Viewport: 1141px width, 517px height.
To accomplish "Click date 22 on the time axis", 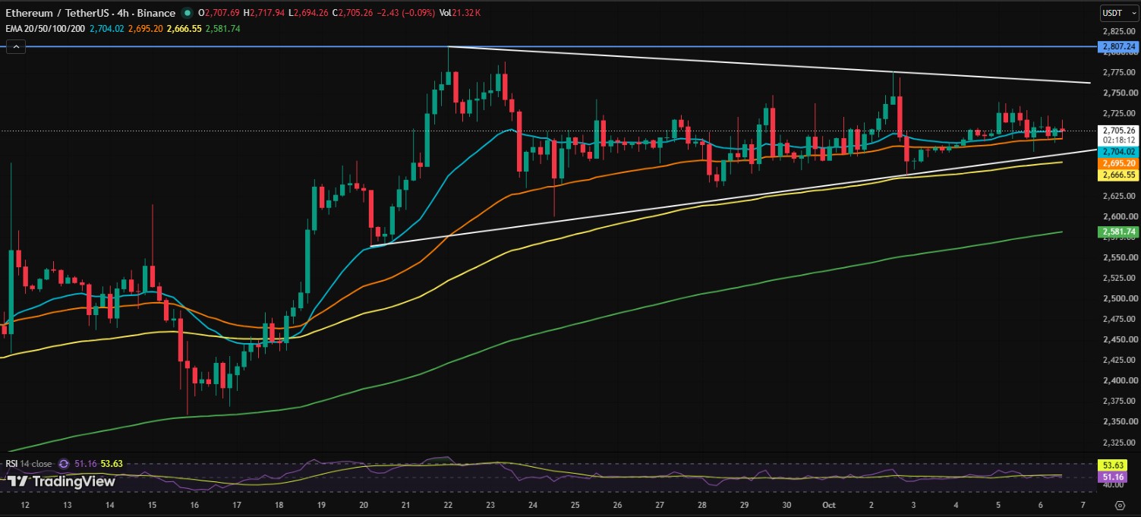I will click(448, 505).
